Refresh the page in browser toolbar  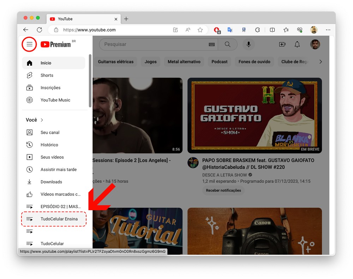pyautogui.click(x=40, y=30)
